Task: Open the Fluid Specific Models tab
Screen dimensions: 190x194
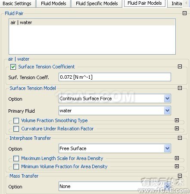Action: point(97,3)
